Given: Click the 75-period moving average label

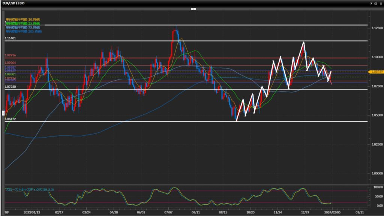Looking at the screenshot, I should 23,27.
